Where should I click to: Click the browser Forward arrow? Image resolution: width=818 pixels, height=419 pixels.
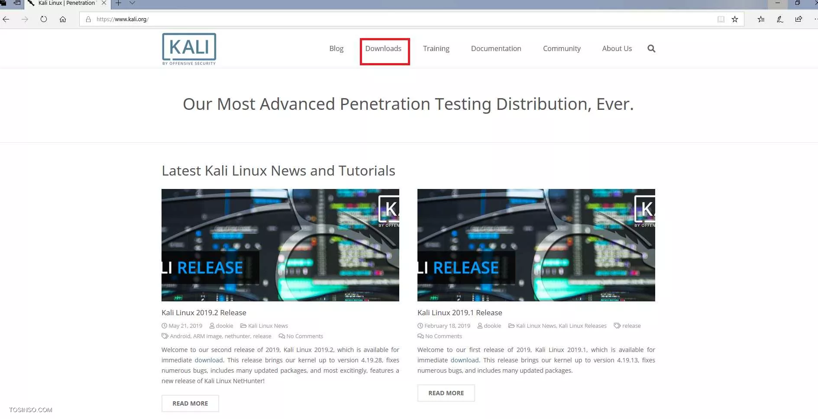[25, 19]
